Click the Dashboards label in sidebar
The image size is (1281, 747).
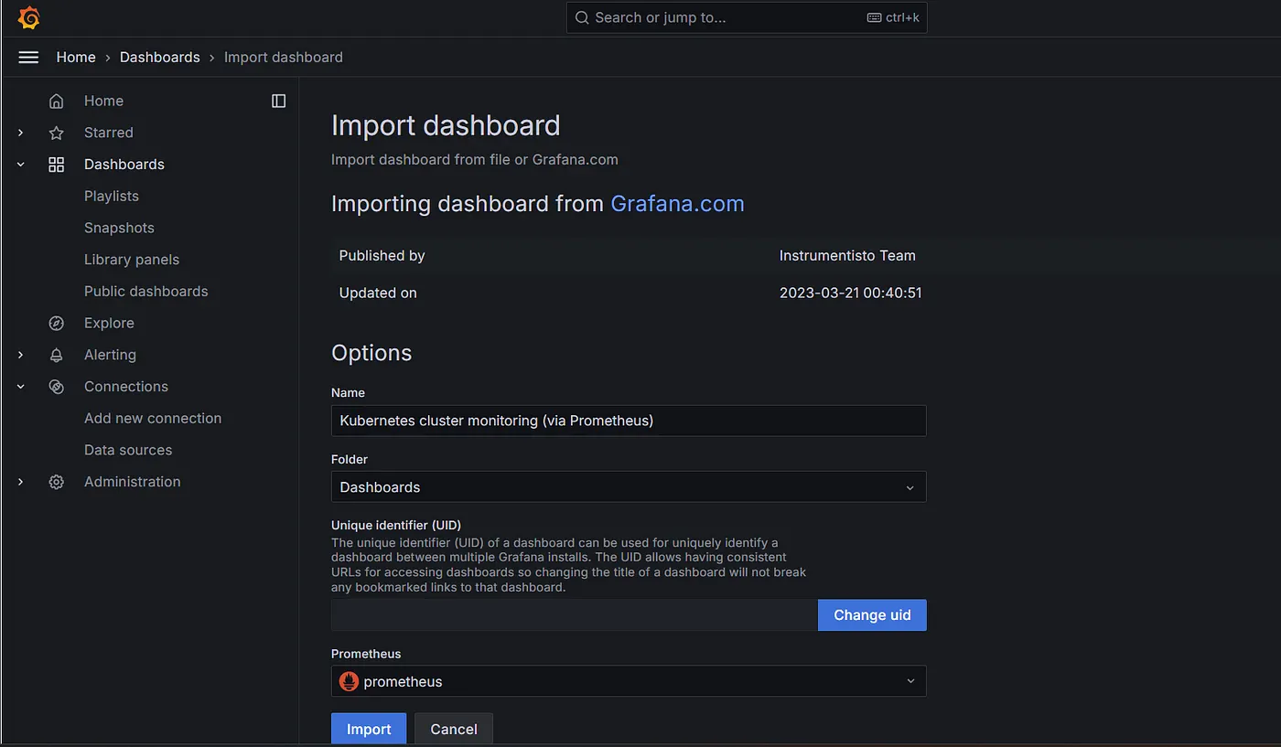pos(124,165)
